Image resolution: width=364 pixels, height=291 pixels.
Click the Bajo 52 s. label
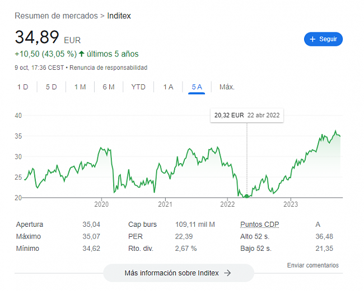(256, 249)
